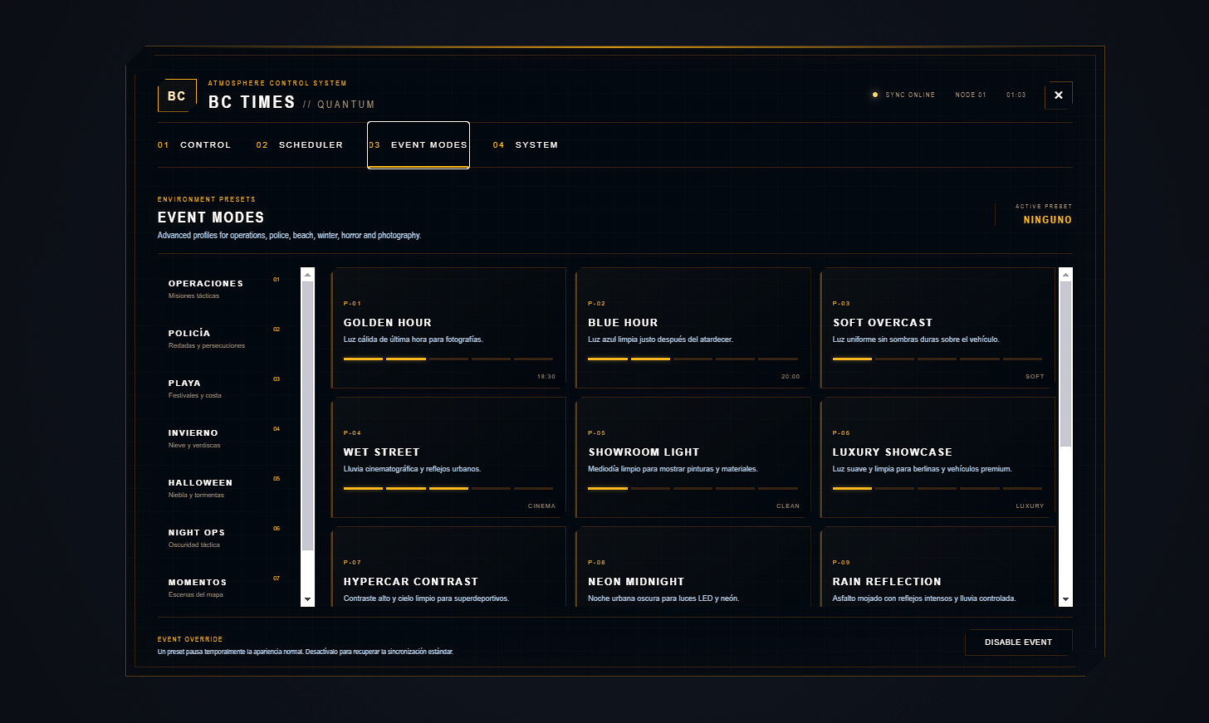Click the NODE 01 status label

pos(971,95)
